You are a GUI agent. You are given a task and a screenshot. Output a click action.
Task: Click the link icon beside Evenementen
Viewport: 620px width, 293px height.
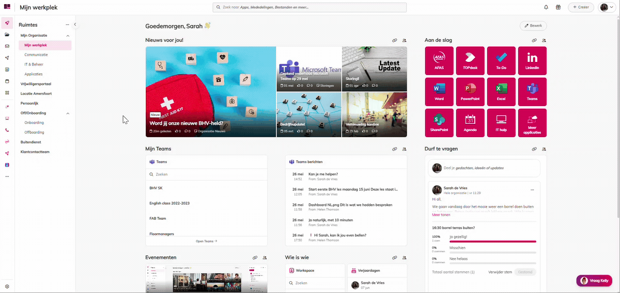click(255, 257)
